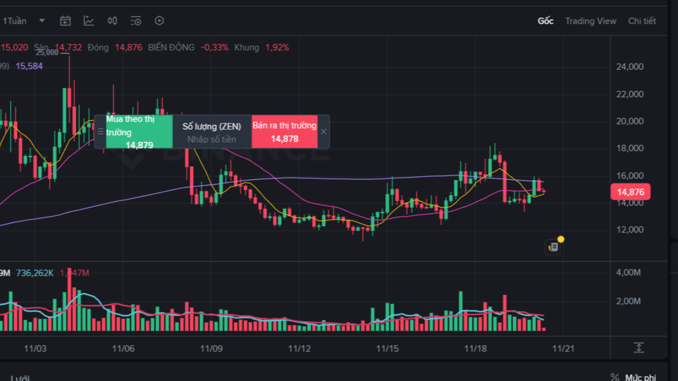
Task: Open the technical indicators line-chart icon
Action: pos(88,21)
